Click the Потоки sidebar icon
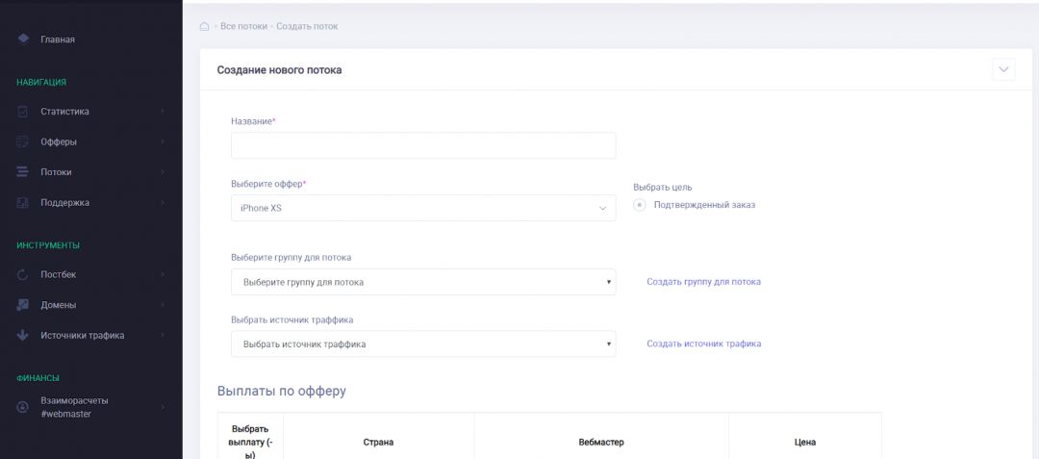 point(23,172)
